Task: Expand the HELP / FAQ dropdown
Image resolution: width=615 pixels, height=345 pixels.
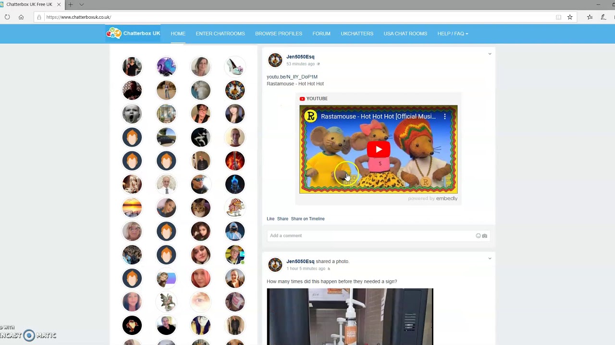Action: [x=453, y=34]
